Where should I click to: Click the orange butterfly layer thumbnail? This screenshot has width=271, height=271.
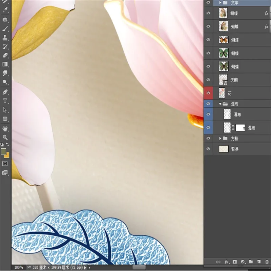[224, 40]
